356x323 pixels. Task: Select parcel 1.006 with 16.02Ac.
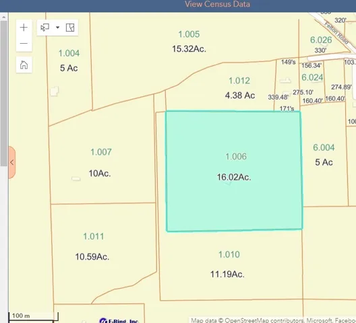[234, 171]
